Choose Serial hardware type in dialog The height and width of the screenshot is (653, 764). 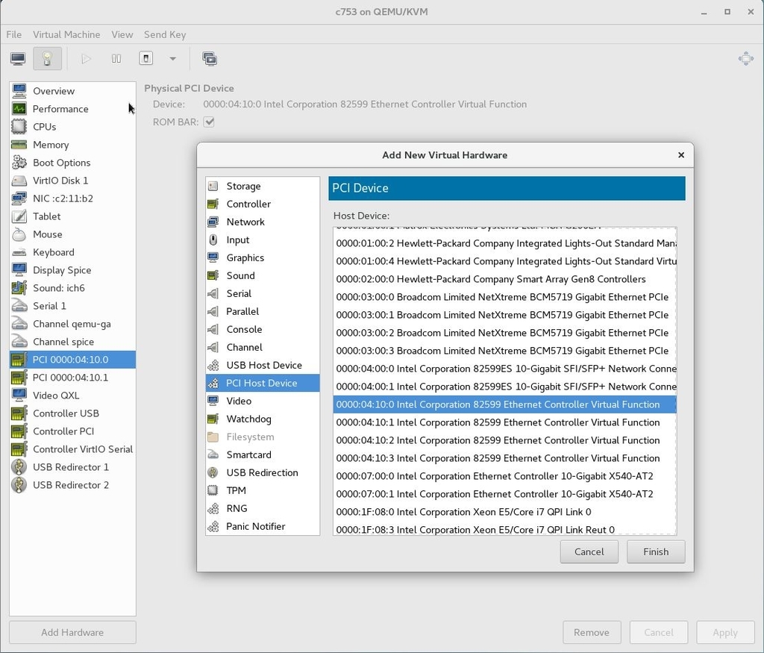263,293
